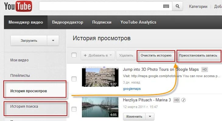
Task: Click the music note icon beside Herzliya Pituach
Action: [184, 100]
